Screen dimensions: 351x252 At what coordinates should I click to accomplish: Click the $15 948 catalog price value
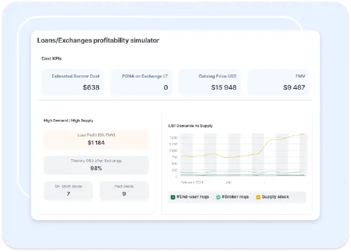224,87
